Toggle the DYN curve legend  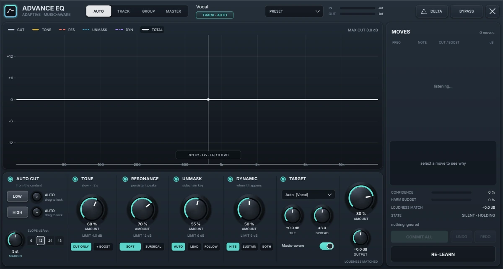pyautogui.click(x=124, y=30)
